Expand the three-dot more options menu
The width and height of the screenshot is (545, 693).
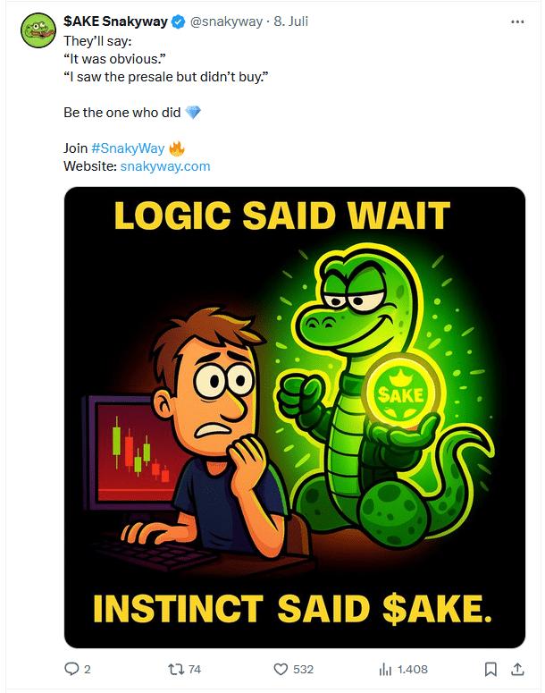click(x=516, y=21)
